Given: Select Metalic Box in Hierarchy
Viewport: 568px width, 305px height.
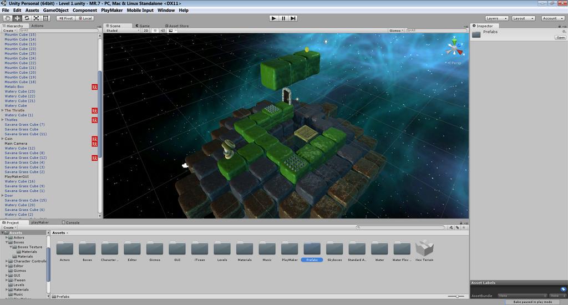Looking at the screenshot, I should point(14,87).
